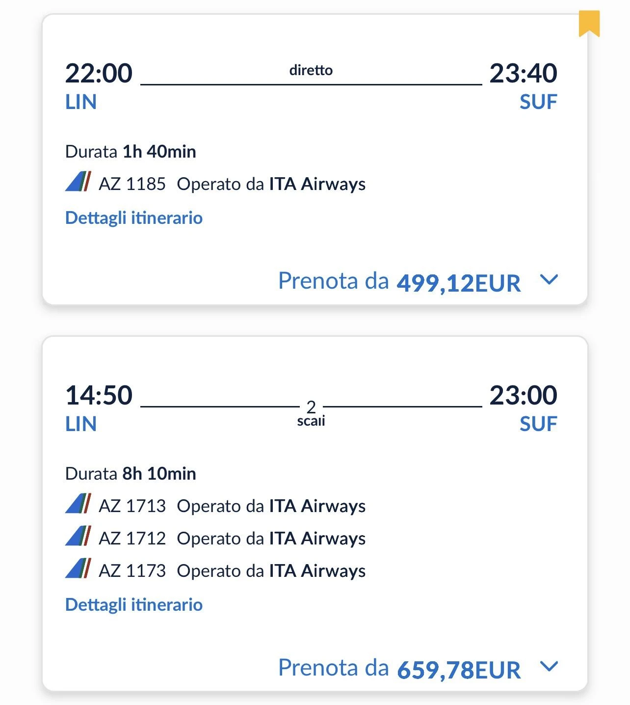This screenshot has height=705, width=630.
Task: Click the SUF arrival code at 23:00
Action: click(538, 424)
